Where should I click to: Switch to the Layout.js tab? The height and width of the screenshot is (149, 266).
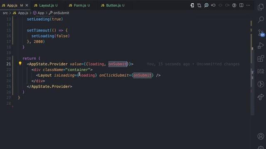pos(47,5)
